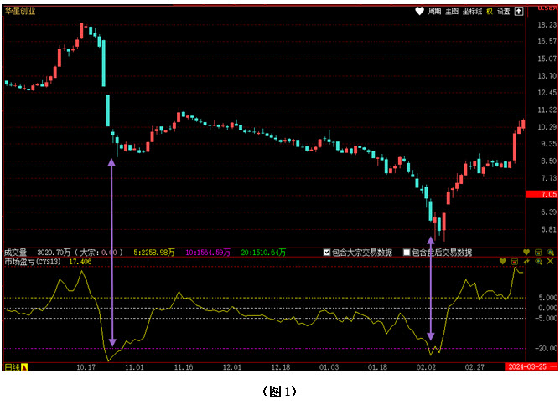Enable 包含盘后交易数据 checkbox
Screen dimensions: 560x409
pyautogui.click(x=407, y=252)
